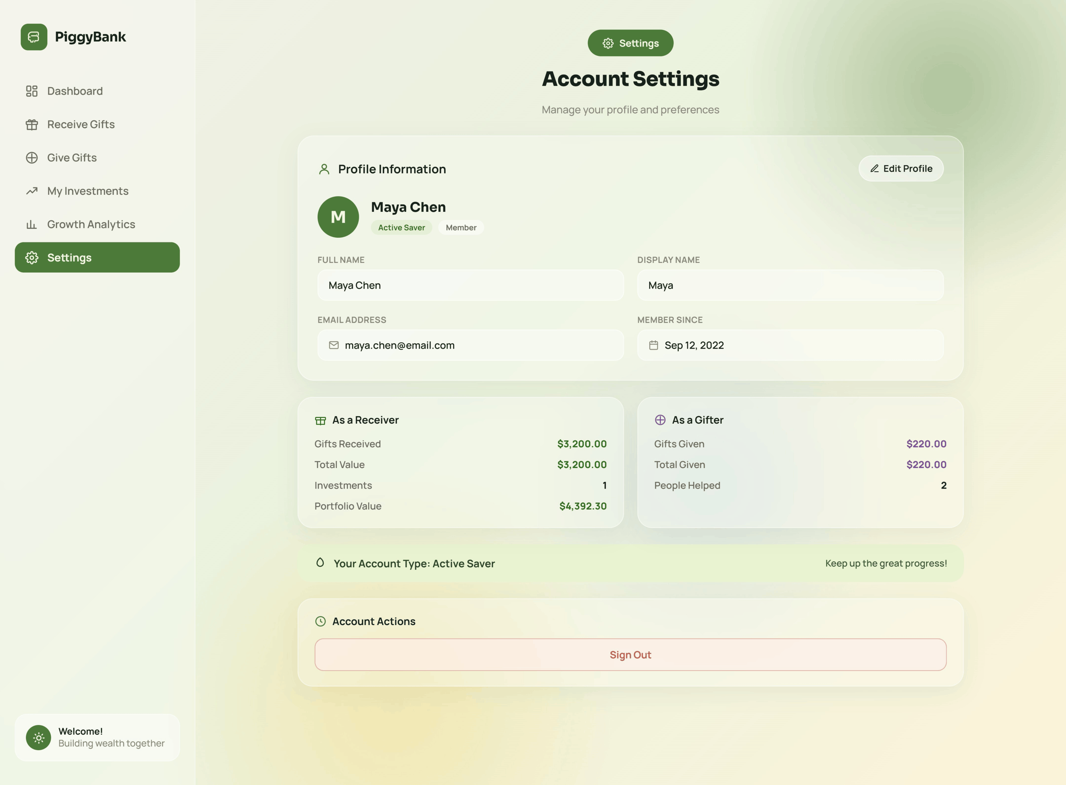Open Growth Analytics
Screen dimensions: 1066x785
pyautogui.click(x=97, y=224)
